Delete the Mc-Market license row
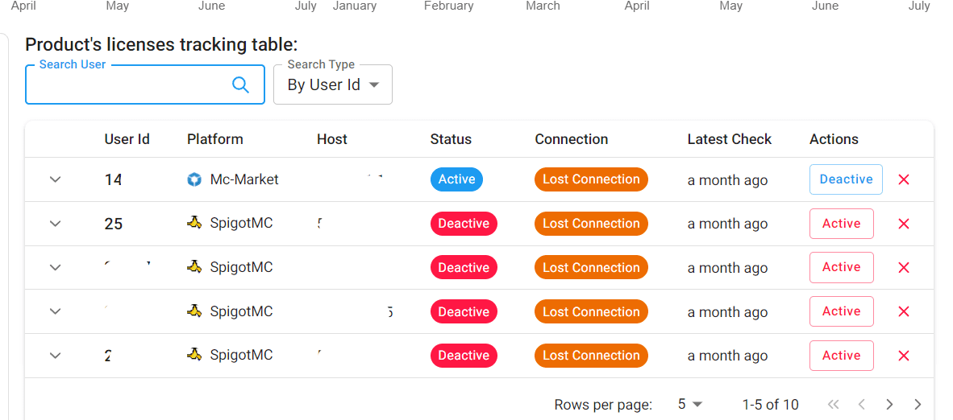 pos(904,179)
